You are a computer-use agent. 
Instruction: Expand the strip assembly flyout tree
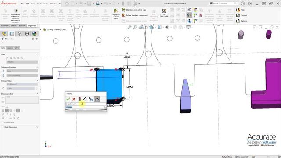point(41,29)
